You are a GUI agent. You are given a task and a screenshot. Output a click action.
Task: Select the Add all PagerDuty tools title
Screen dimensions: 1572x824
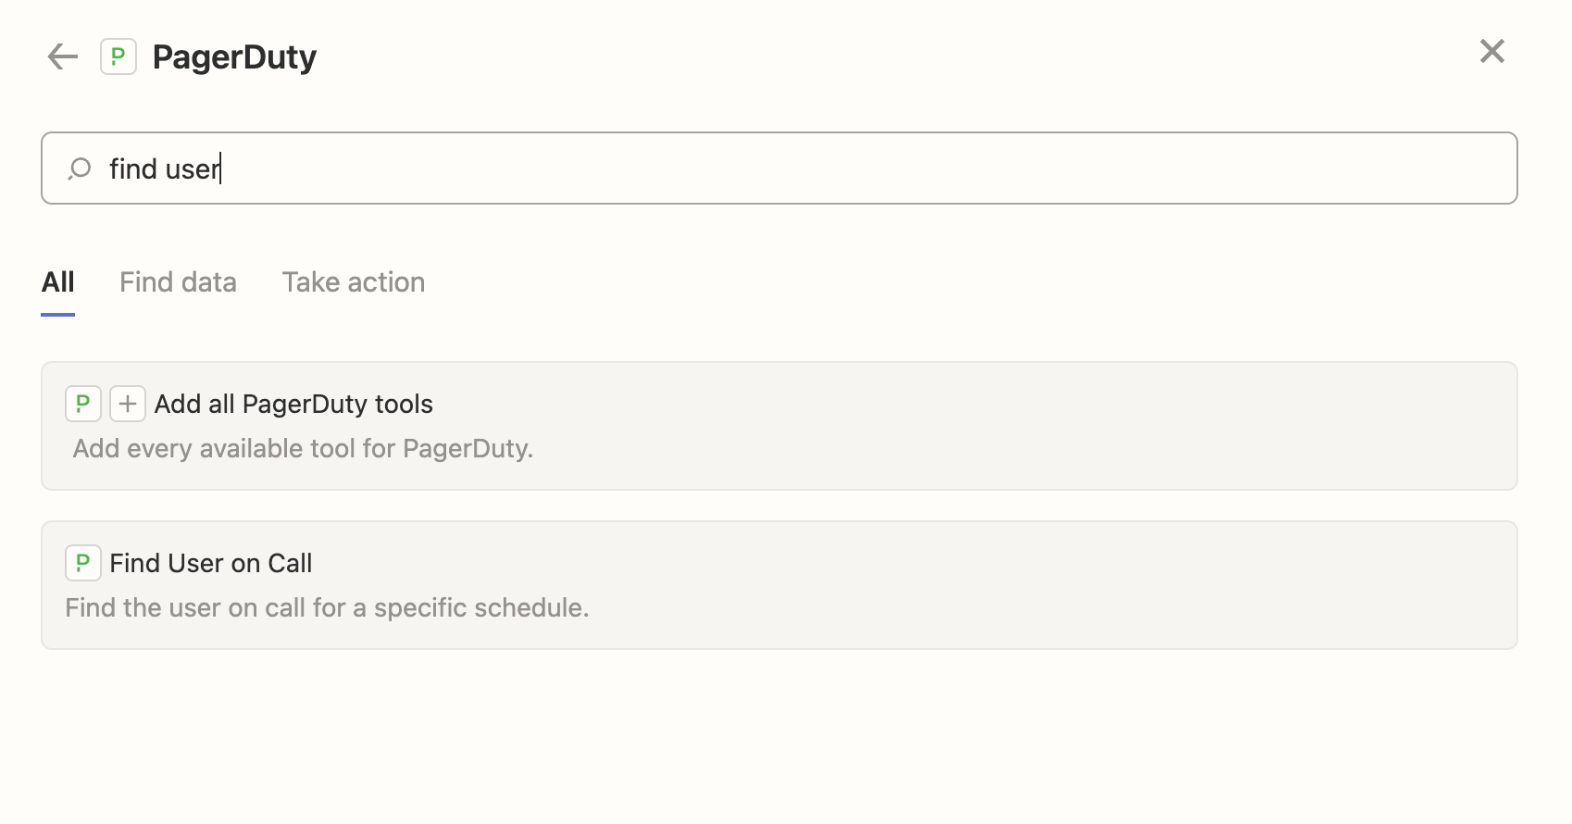coord(293,404)
